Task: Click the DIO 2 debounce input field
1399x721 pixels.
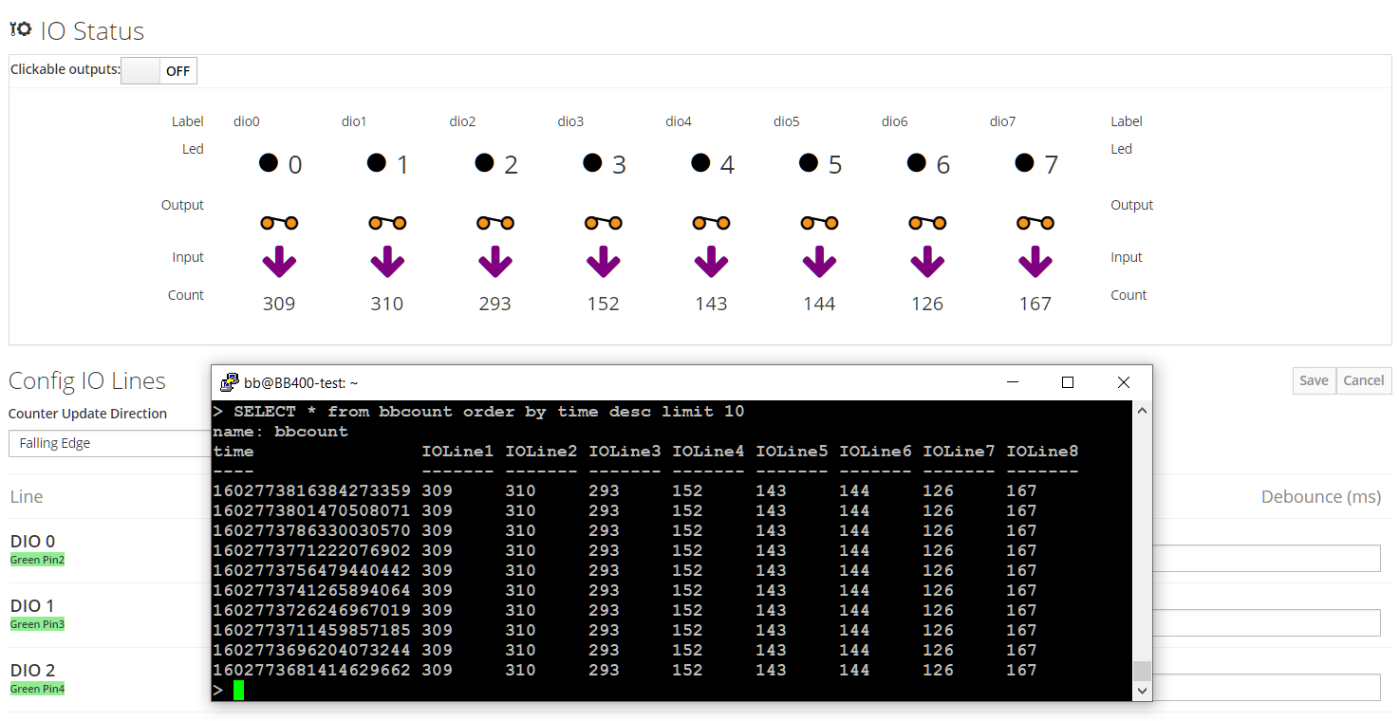Action: (1266, 688)
